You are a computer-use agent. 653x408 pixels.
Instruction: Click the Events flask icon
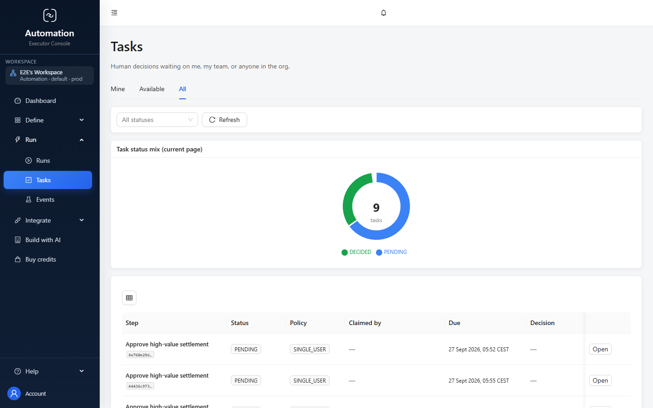29,199
